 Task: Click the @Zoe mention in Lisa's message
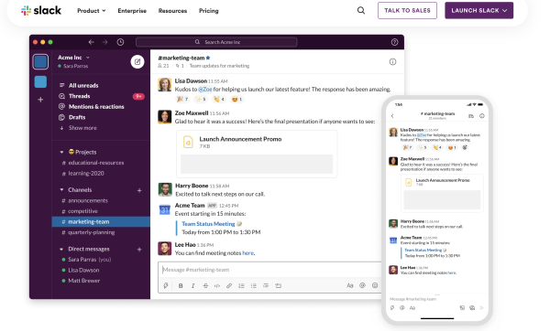tap(205, 90)
